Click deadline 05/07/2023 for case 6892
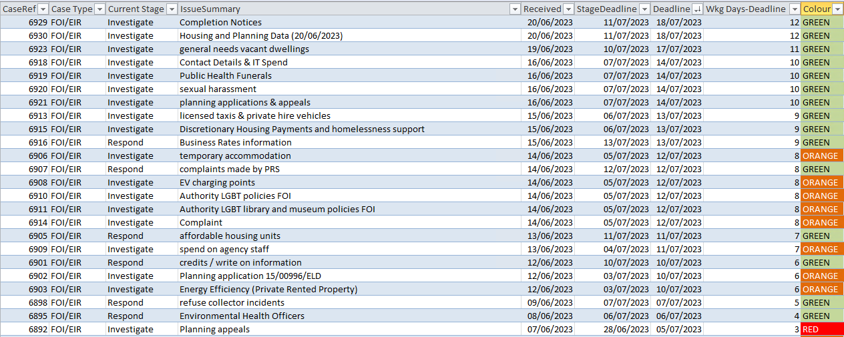844x337 pixels. [x=678, y=329]
